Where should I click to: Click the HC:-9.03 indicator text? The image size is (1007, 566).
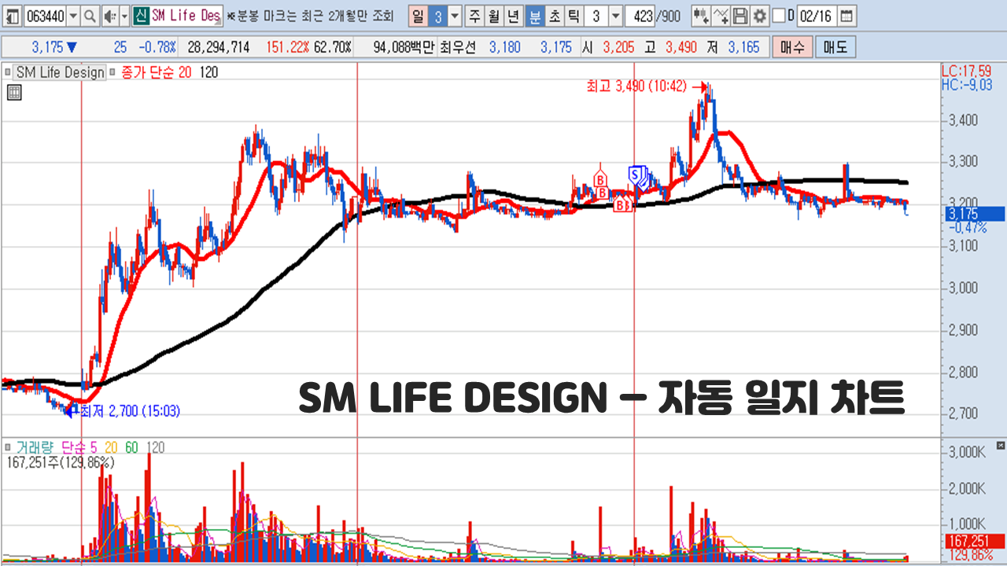pyautogui.click(x=967, y=84)
